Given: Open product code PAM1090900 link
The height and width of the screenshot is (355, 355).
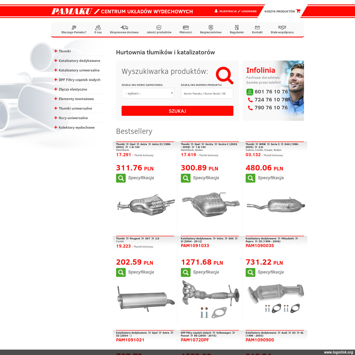Looking at the screenshot, I should point(260,340).
